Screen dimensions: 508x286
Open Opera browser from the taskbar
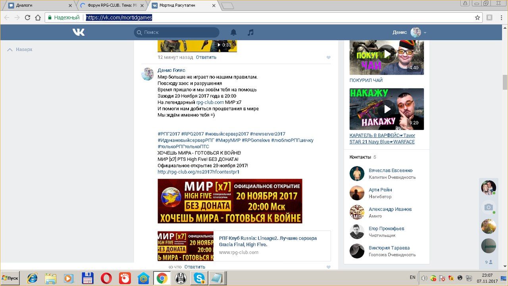pyautogui.click(x=106, y=278)
